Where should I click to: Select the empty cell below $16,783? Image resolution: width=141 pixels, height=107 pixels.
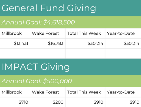(x=48, y=53)
